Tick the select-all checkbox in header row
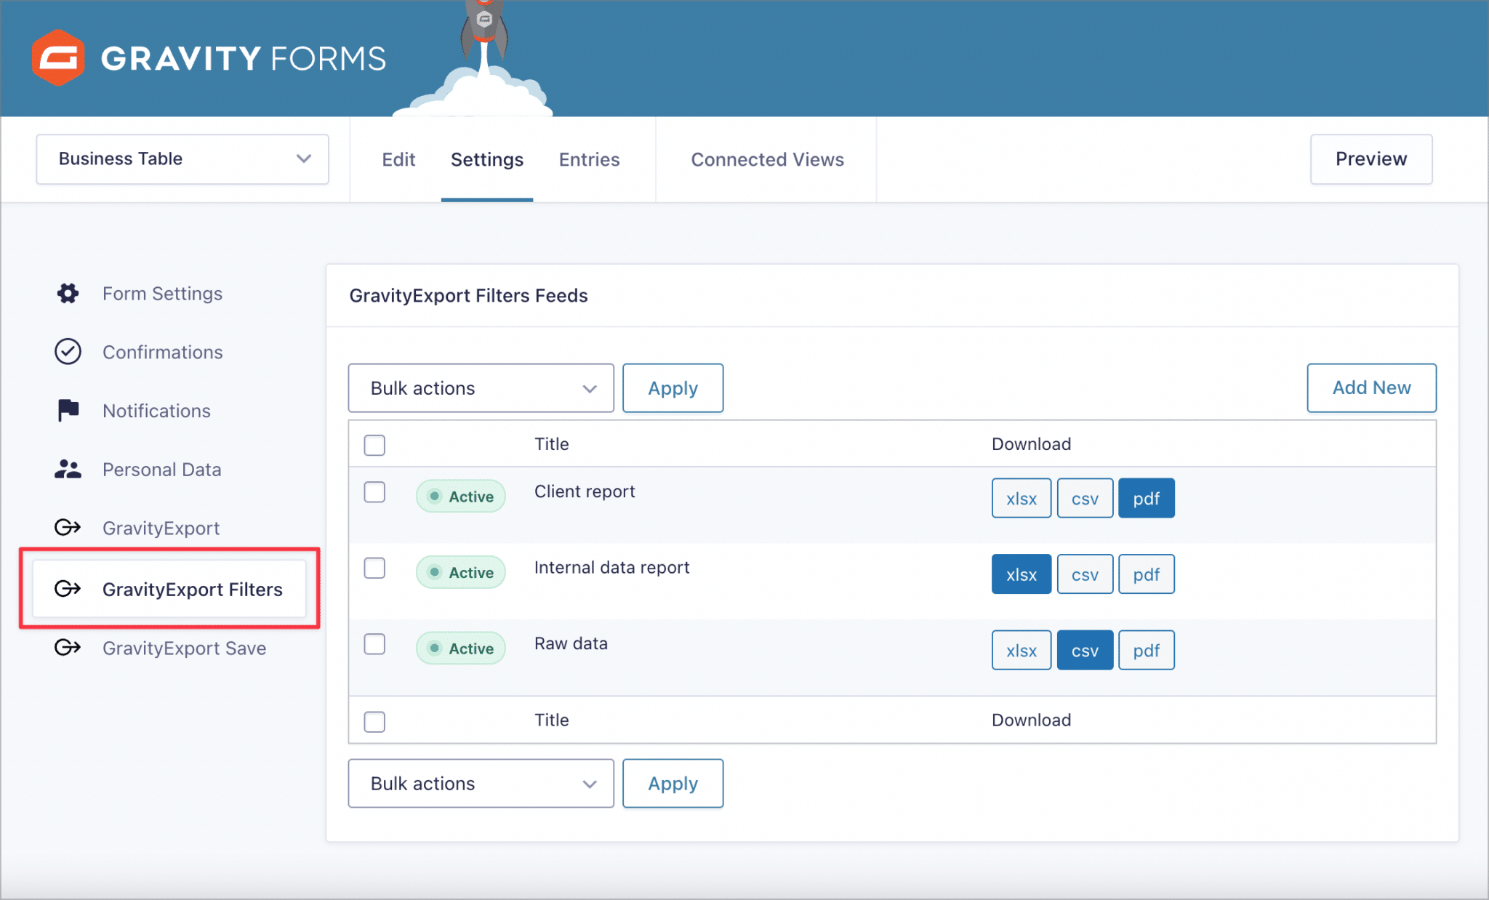Image resolution: width=1489 pixels, height=900 pixels. coord(374,445)
